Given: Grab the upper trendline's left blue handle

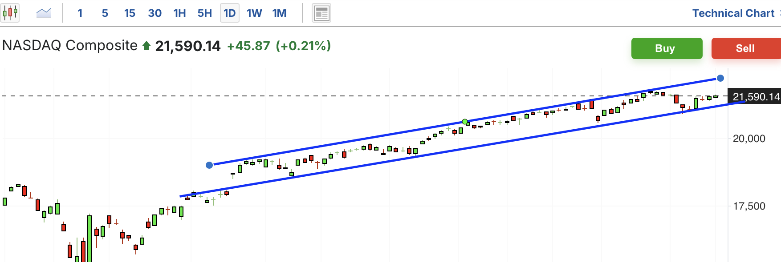Looking at the screenshot, I should pyautogui.click(x=209, y=165).
